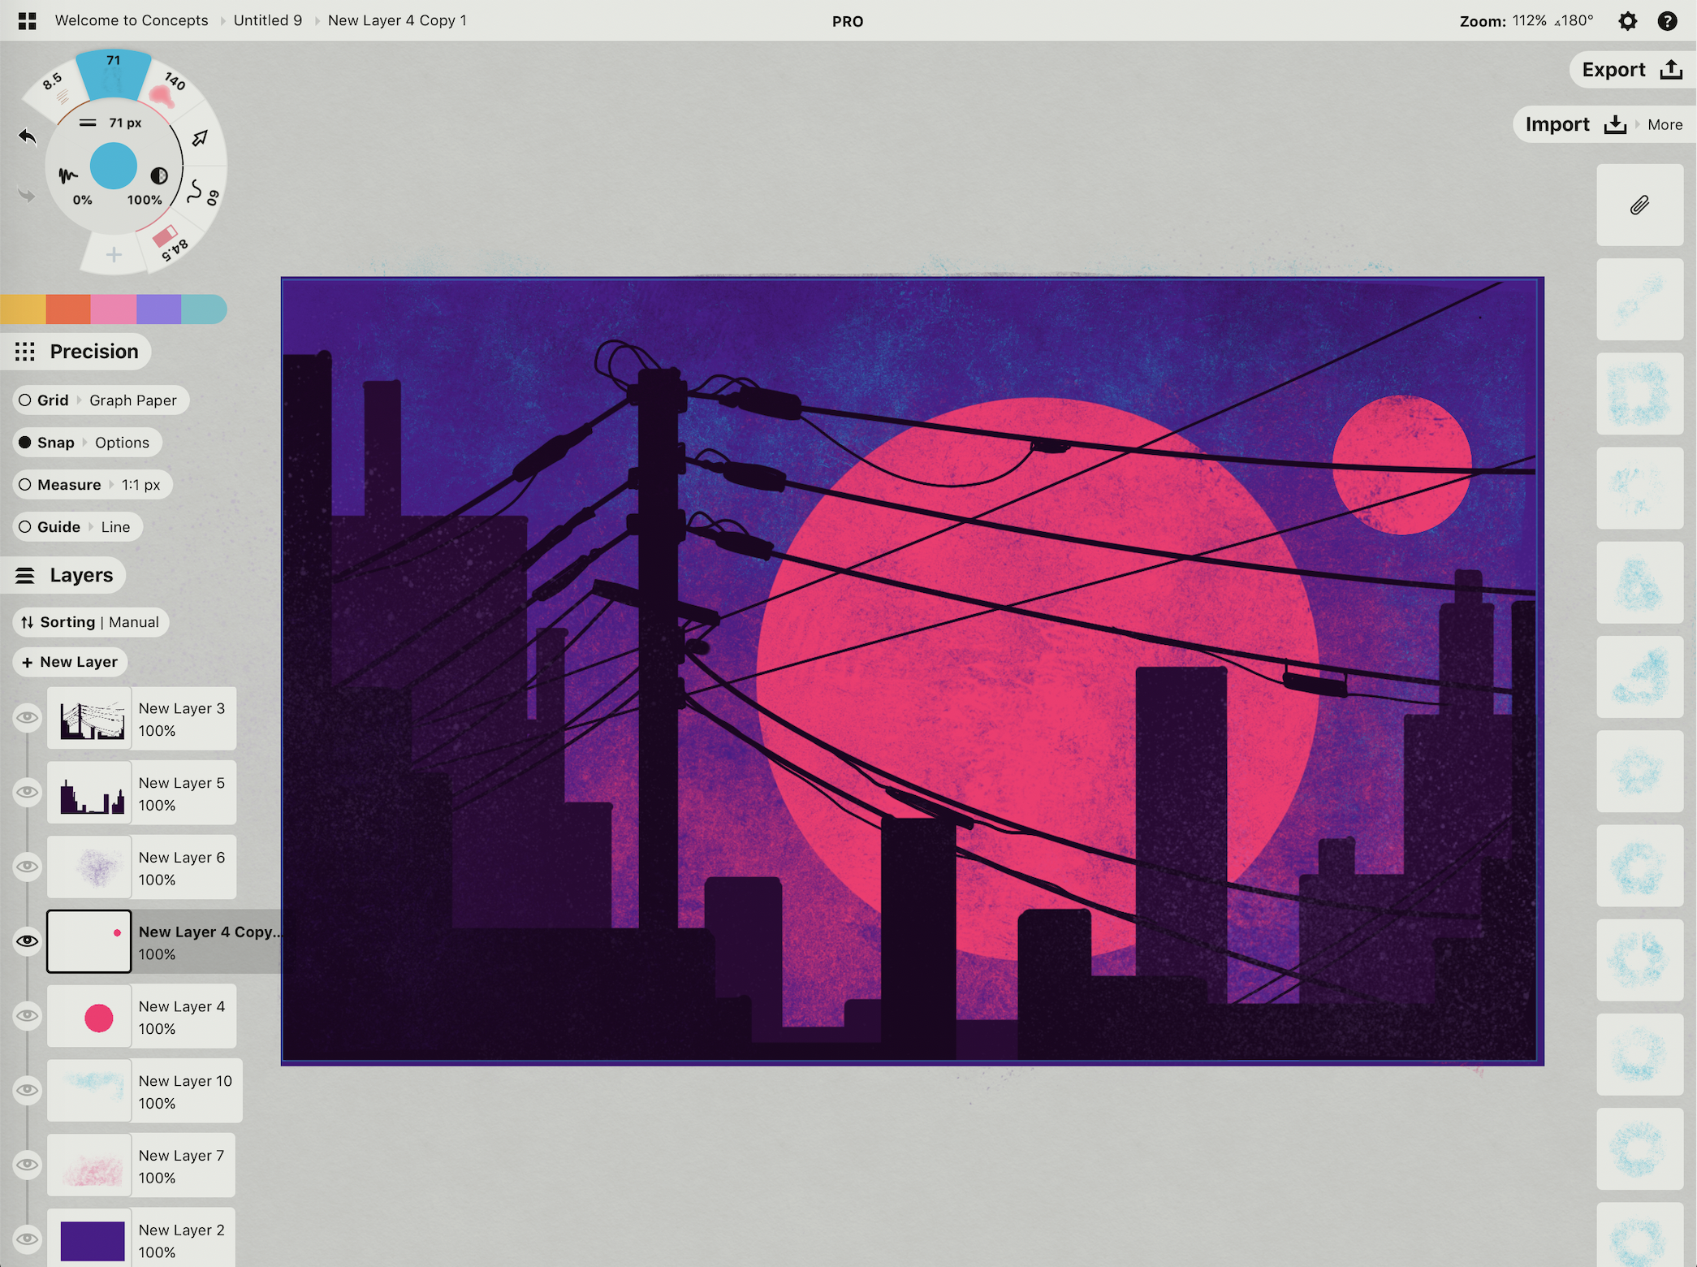Disable the Snap toggle
This screenshot has width=1697, height=1267.
[25, 443]
